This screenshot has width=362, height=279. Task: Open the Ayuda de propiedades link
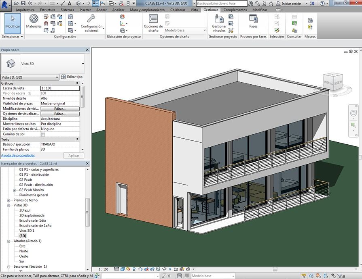click(x=18, y=155)
